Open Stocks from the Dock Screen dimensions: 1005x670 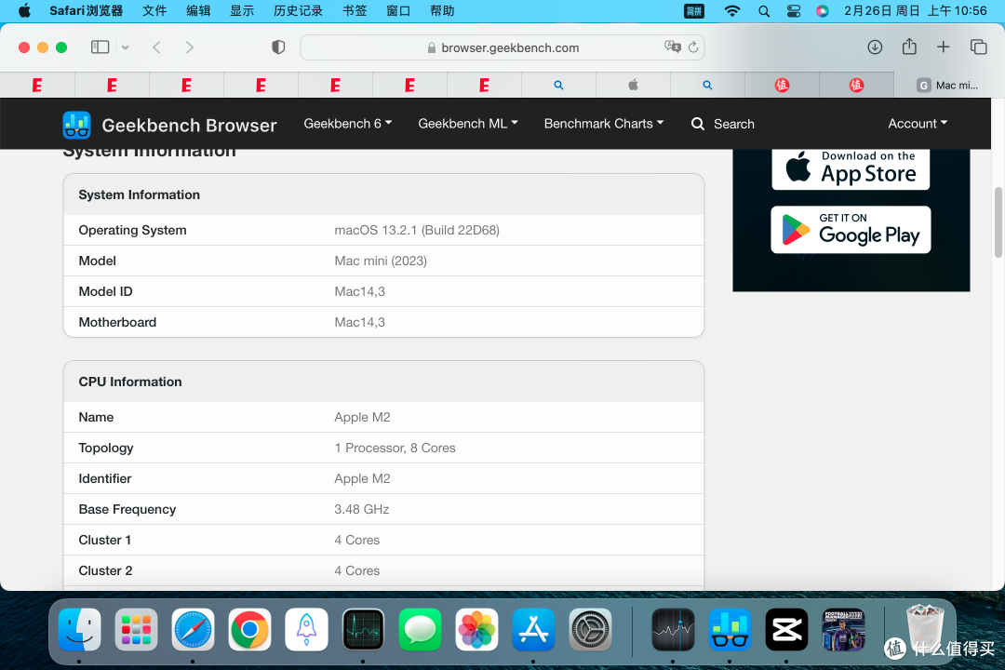[x=673, y=630]
